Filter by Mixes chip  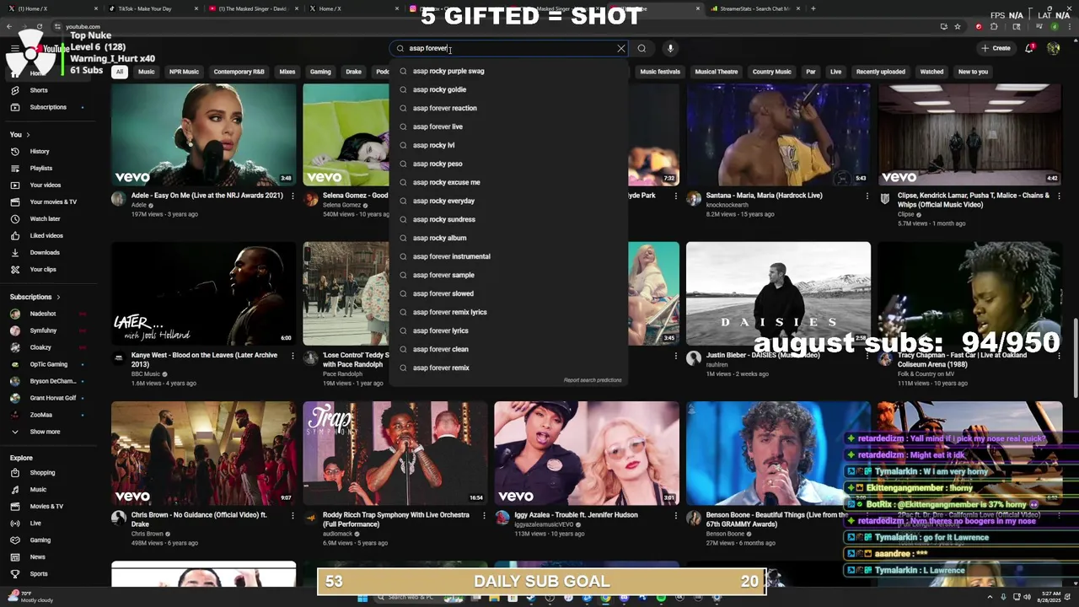click(x=287, y=72)
